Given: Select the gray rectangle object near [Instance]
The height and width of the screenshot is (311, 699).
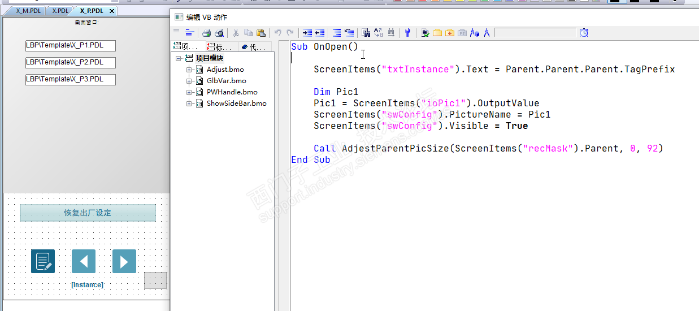Looking at the screenshot, I should [155, 280].
